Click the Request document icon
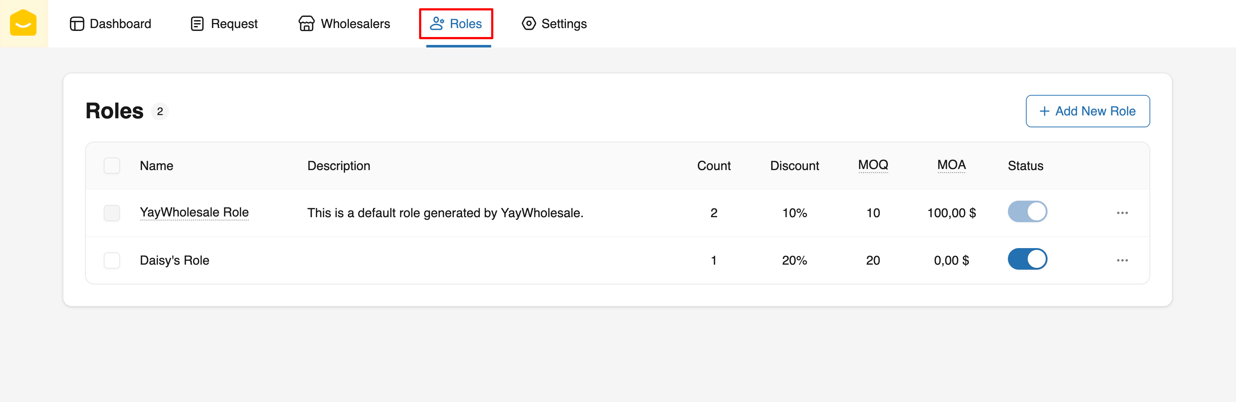The width and height of the screenshot is (1236, 402). click(x=197, y=23)
